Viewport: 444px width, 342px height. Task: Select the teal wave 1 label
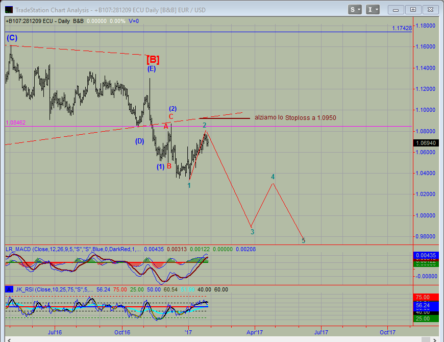pos(189,185)
